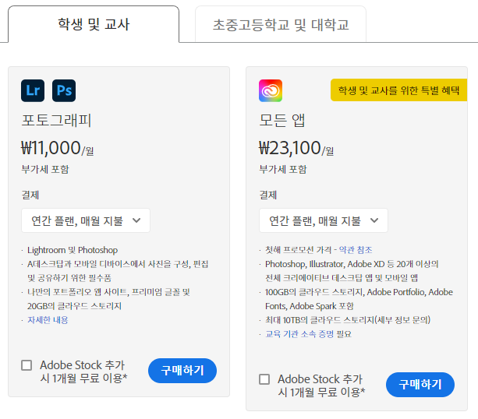Click '나만의 포트폴리오 웹 사이트' bullet text

coord(77,292)
